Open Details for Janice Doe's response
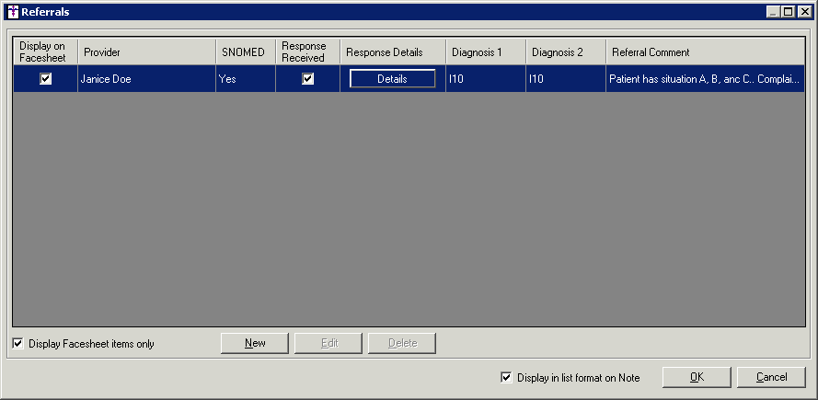This screenshot has height=400, width=818. 392,79
